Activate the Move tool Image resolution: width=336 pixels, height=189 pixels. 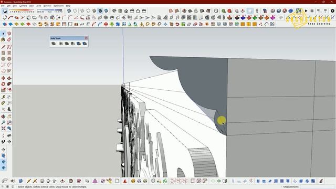(3, 78)
